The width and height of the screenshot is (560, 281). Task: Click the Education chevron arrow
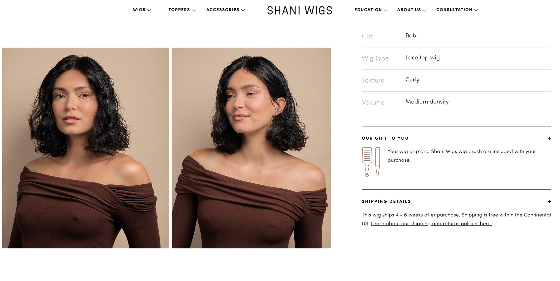pos(385,10)
